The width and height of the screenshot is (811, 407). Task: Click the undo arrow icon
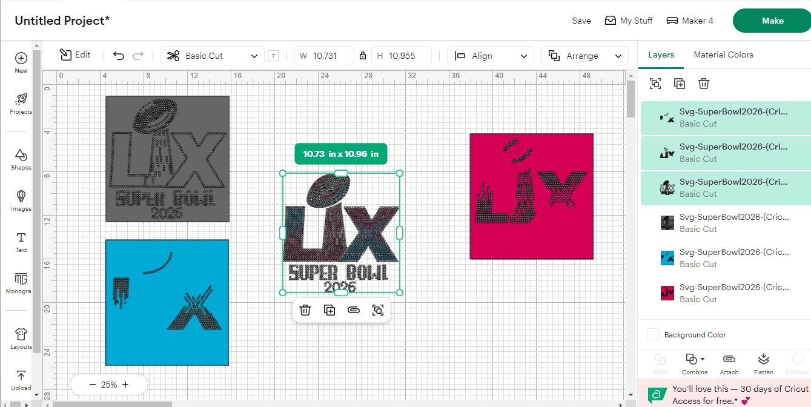[119, 56]
